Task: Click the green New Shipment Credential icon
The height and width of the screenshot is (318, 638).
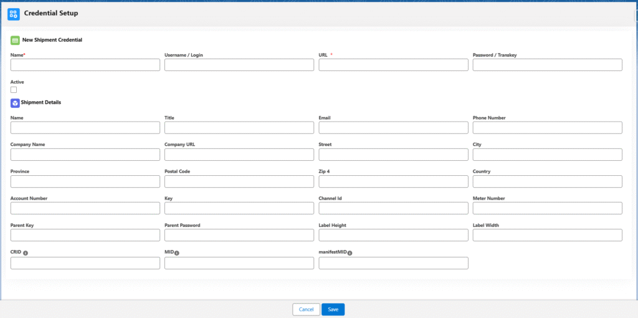Action: pyautogui.click(x=15, y=40)
